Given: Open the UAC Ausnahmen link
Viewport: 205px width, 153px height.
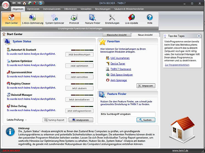Looking at the screenshot, I should 120,58.
